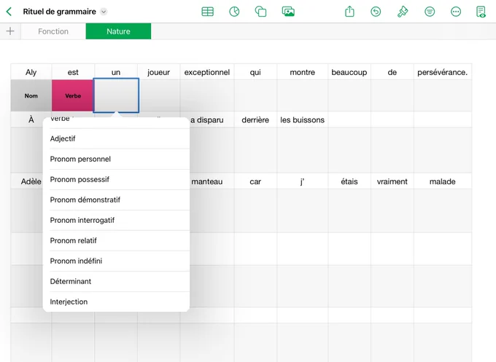
Task: Insert a chart with the chart icon
Action: click(x=234, y=12)
